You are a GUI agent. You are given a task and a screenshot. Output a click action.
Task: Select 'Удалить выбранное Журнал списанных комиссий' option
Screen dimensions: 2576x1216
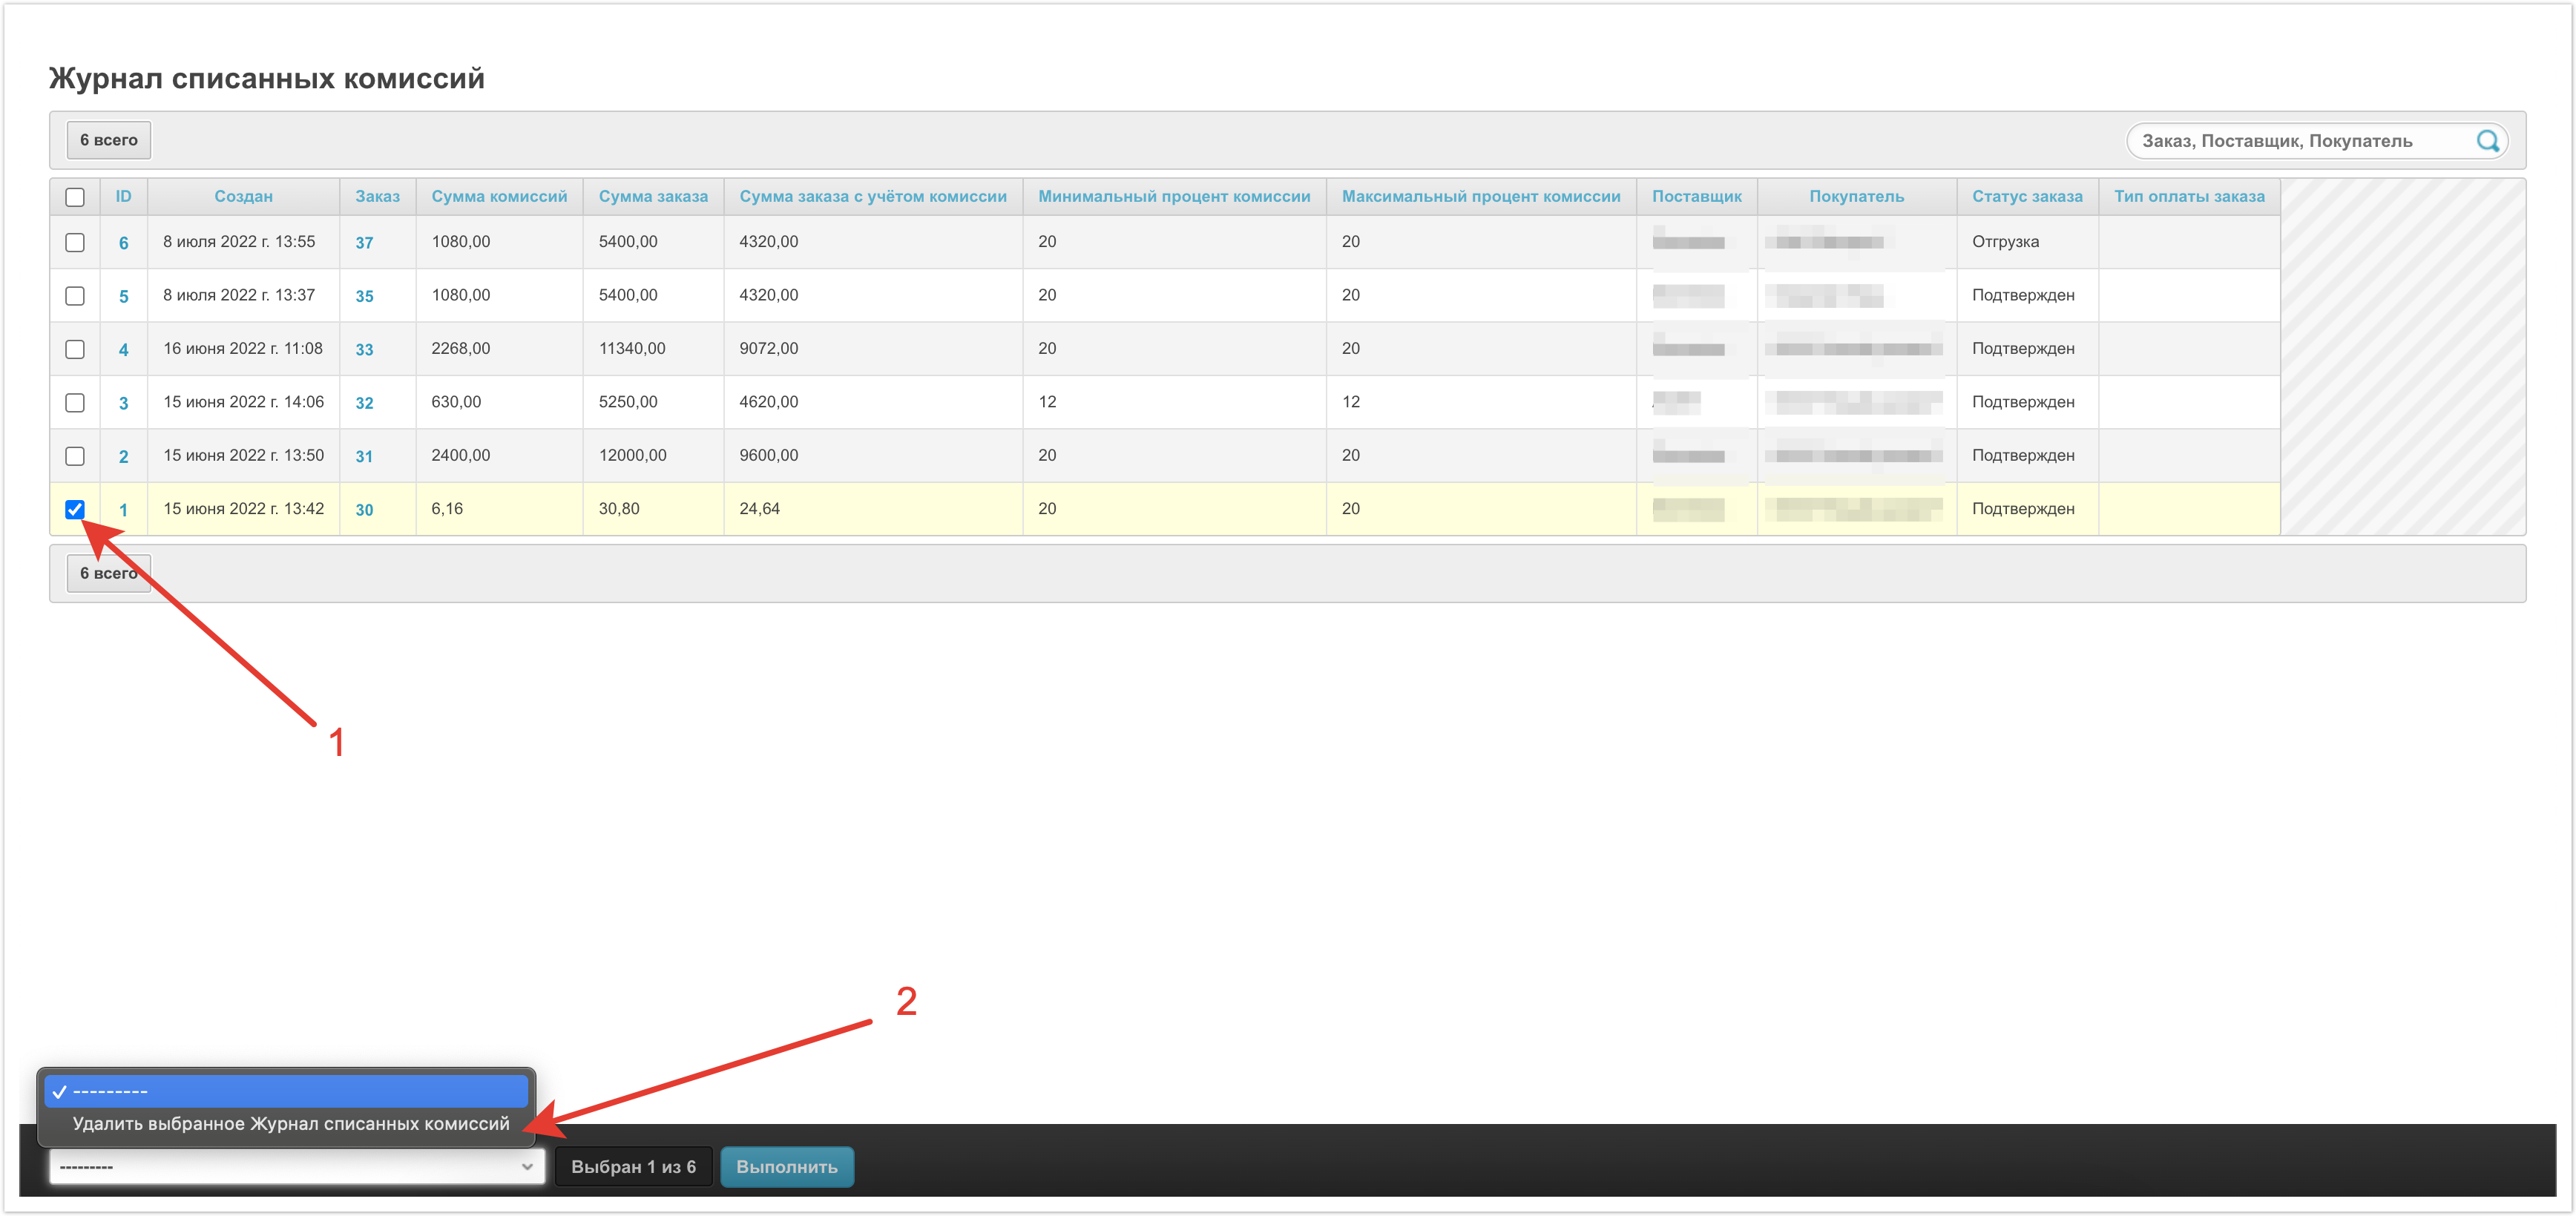point(291,1124)
